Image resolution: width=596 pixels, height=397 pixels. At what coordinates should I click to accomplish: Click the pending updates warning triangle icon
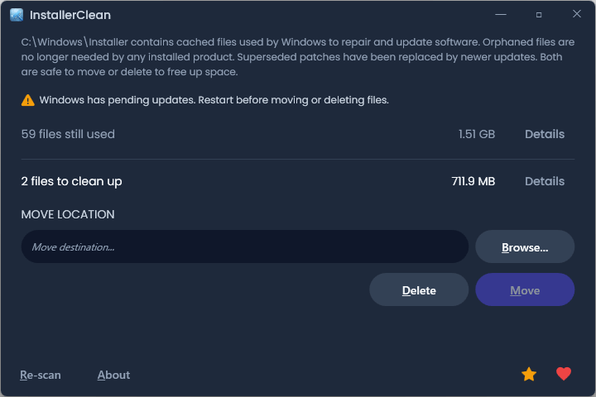click(28, 100)
